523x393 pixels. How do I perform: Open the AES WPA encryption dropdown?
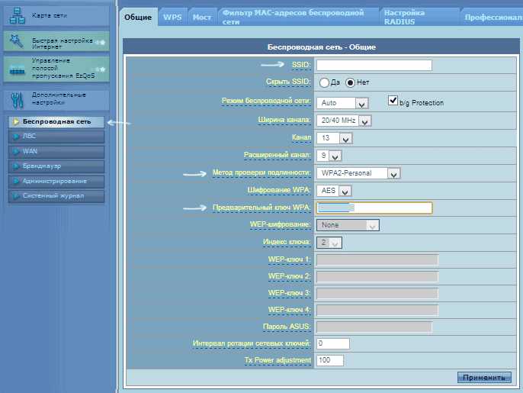[x=334, y=191]
